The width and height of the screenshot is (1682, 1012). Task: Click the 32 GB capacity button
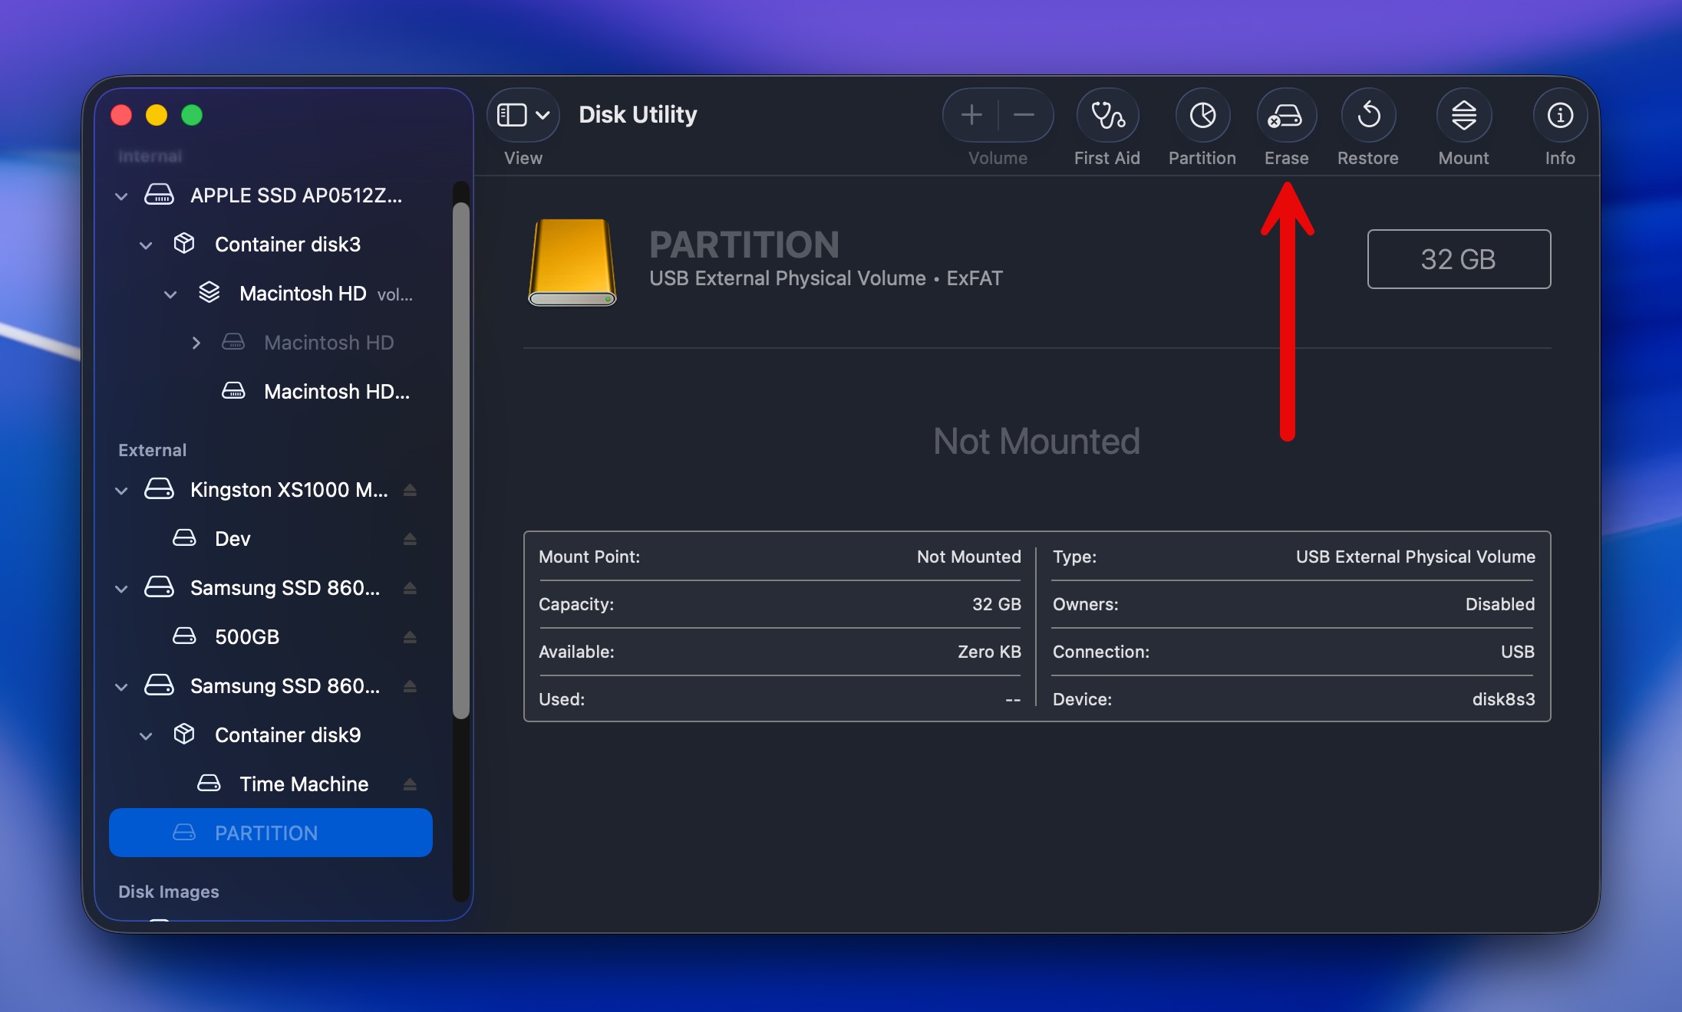[1458, 259]
